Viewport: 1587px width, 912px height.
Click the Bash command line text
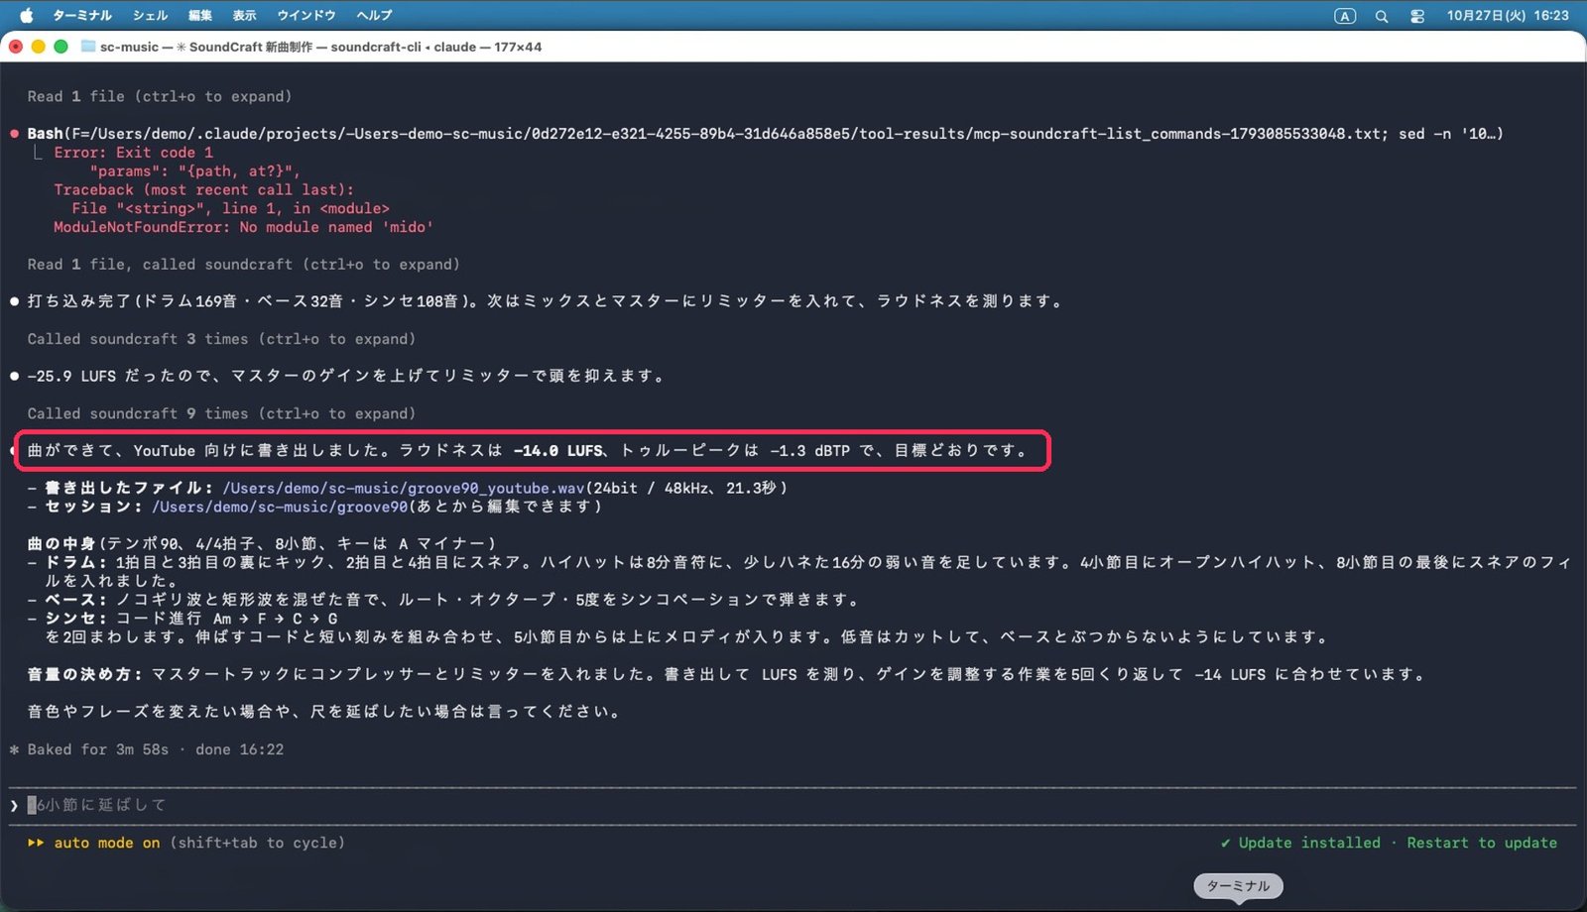[765, 134]
